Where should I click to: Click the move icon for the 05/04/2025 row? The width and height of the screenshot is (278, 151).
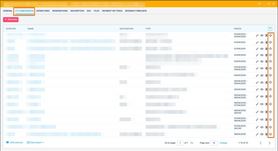click(x=270, y=90)
